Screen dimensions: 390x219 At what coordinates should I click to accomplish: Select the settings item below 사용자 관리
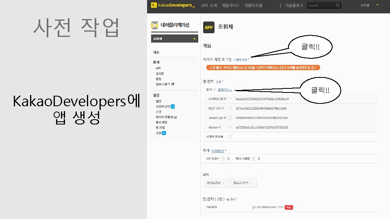[158, 112]
